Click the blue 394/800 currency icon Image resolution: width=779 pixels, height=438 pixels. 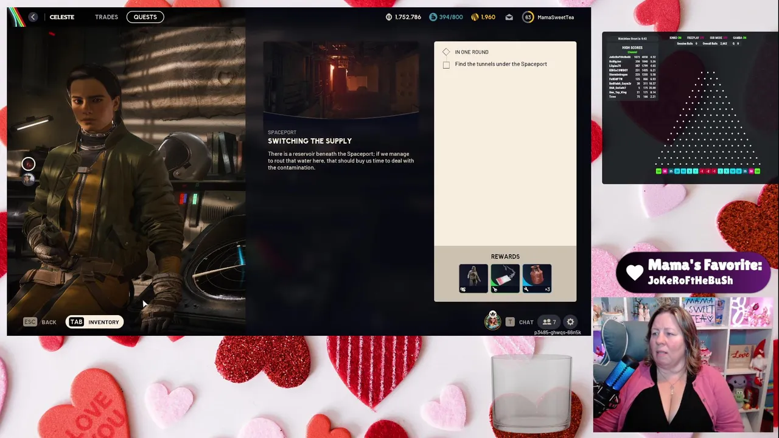coord(433,17)
